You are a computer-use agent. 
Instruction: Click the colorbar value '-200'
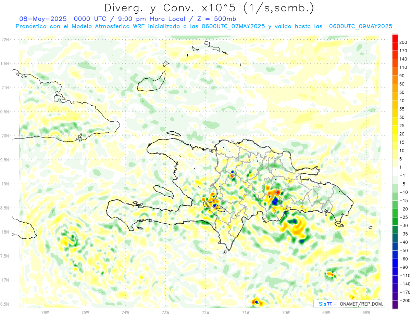click(x=405, y=300)
